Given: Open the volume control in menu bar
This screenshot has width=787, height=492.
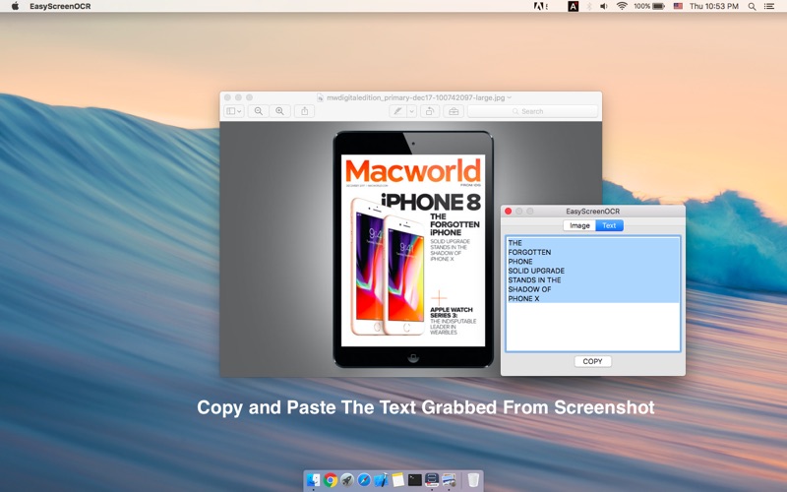Looking at the screenshot, I should click(x=604, y=6).
